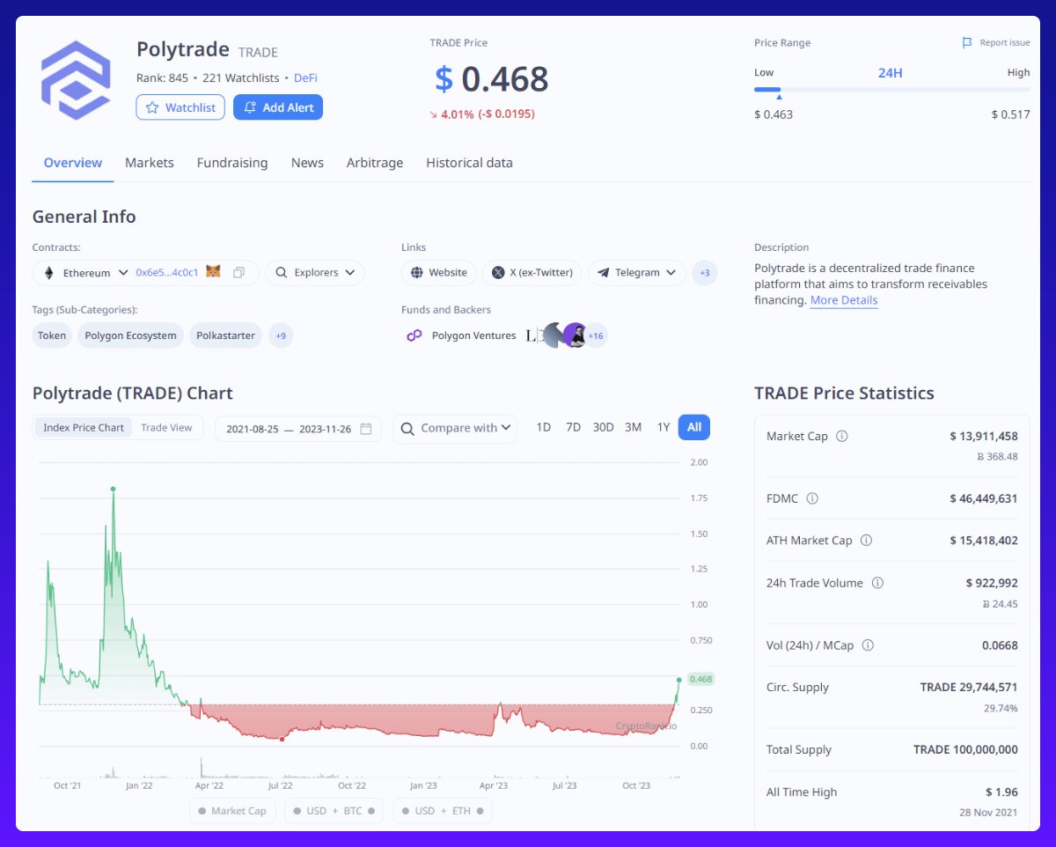Click the 24H price range slider
1056x847 pixels.
891,89
